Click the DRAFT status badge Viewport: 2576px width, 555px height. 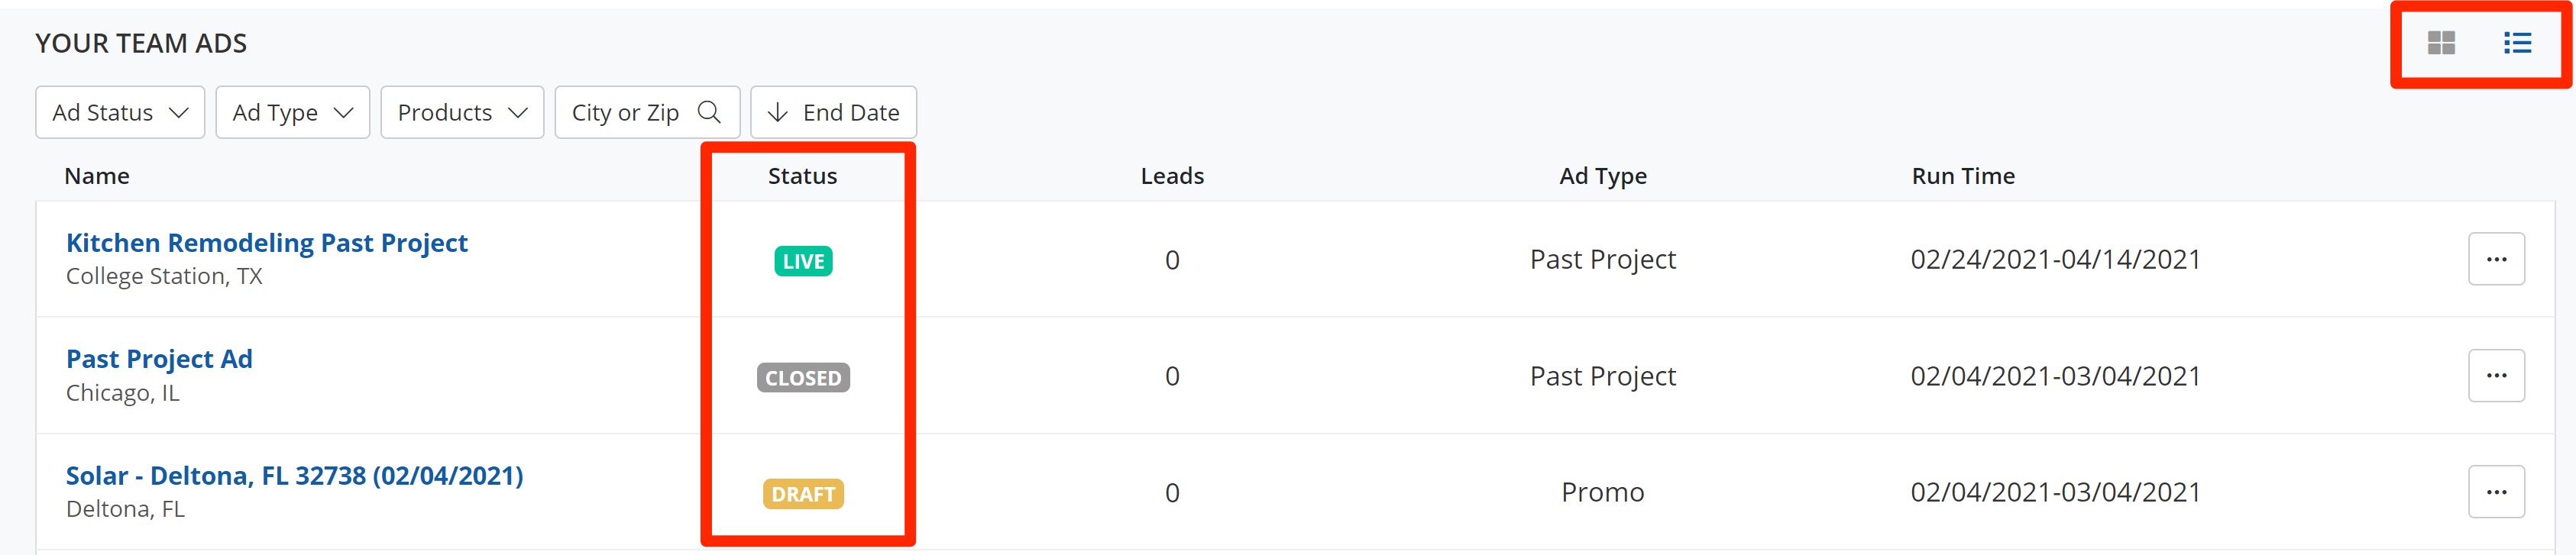pos(803,494)
